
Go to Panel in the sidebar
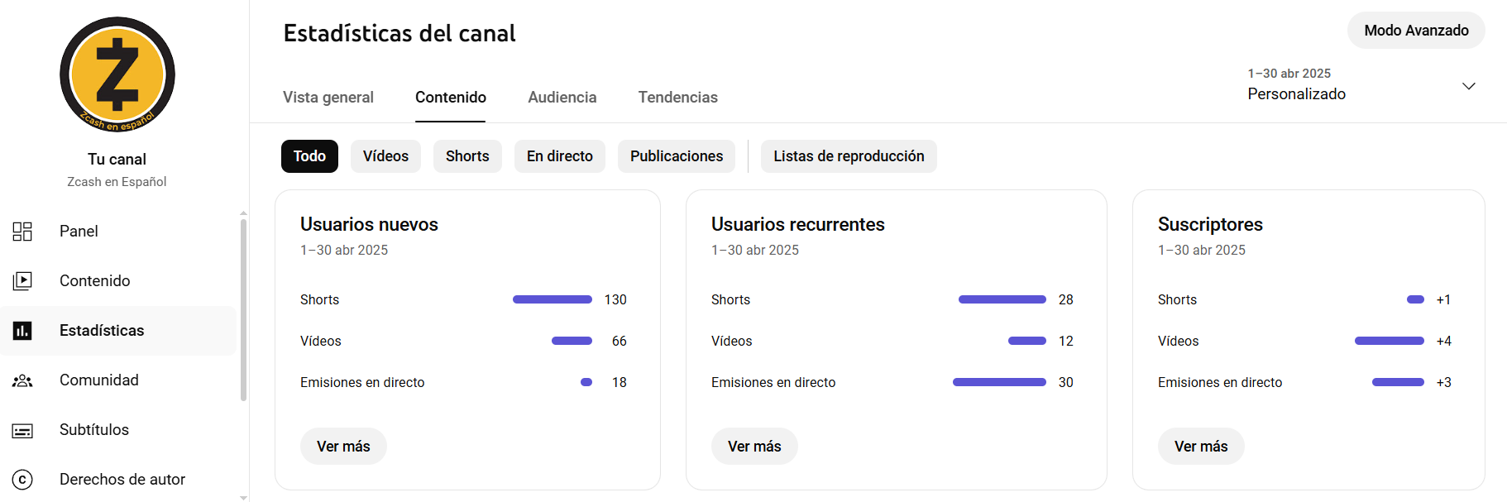tap(118, 232)
